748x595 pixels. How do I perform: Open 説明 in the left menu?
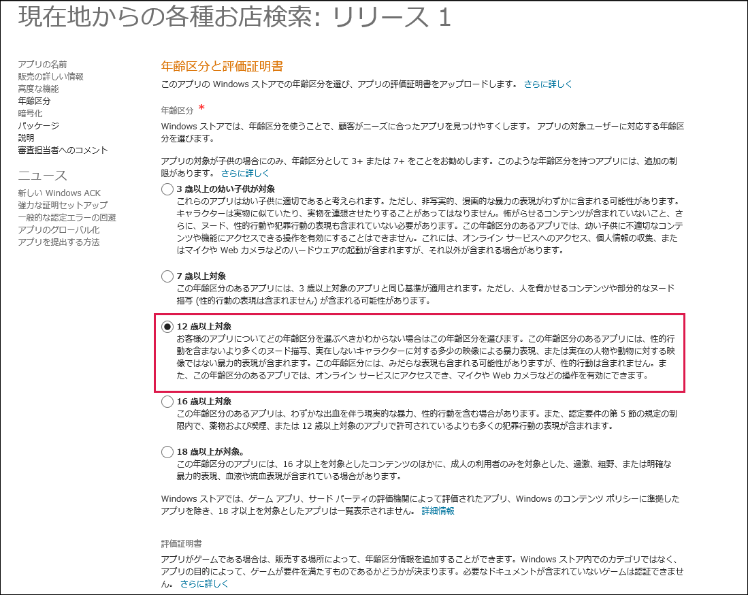(x=27, y=138)
